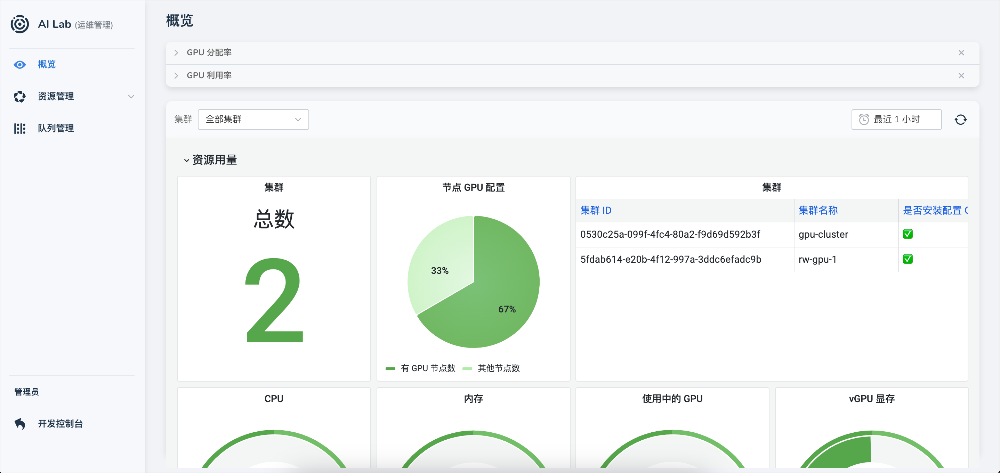Image resolution: width=1000 pixels, height=473 pixels.
Task: Open the 资源管理 menu item
Action: pos(56,97)
